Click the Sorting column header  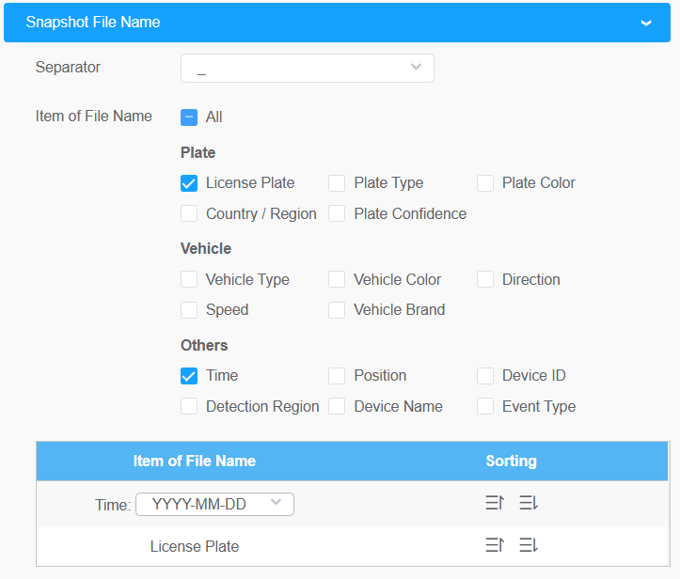[x=512, y=461]
